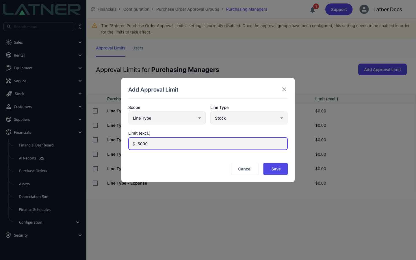Click the Equipment clipboard icon
This screenshot has width=416, height=260.
pyautogui.click(x=8, y=68)
